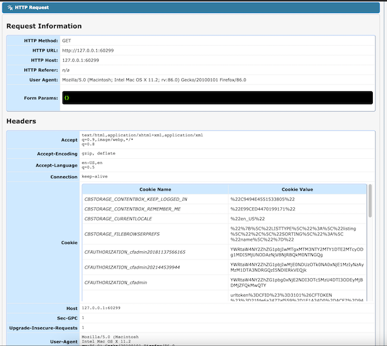Click the Connection header label
Viewport: 387px width, 346px height.
click(x=64, y=177)
